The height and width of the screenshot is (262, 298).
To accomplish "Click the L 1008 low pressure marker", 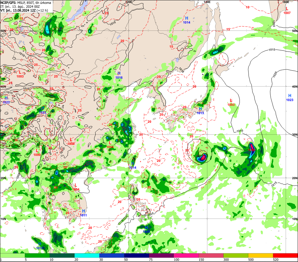I will coord(71,142).
